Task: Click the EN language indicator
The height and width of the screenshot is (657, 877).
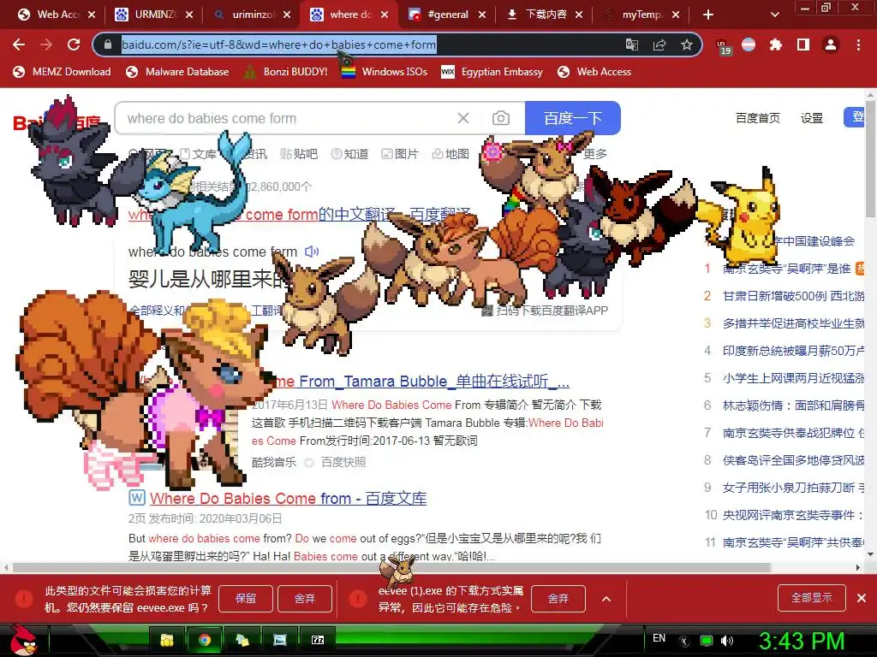Action: click(659, 638)
